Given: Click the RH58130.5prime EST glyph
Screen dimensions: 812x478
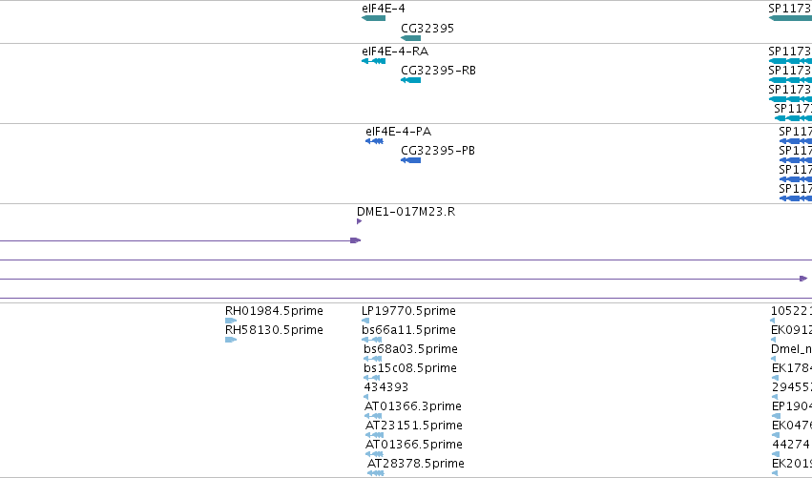Looking at the screenshot, I should click(x=231, y=340).
